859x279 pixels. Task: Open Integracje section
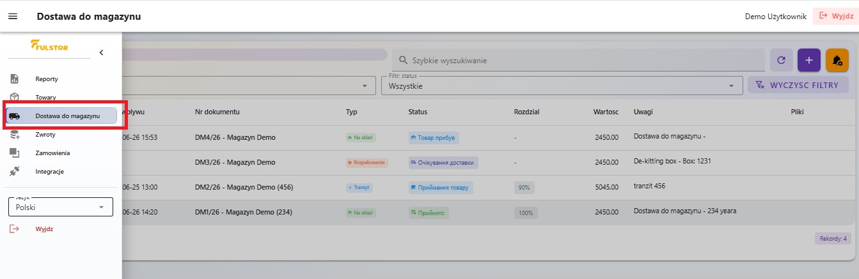50,171
